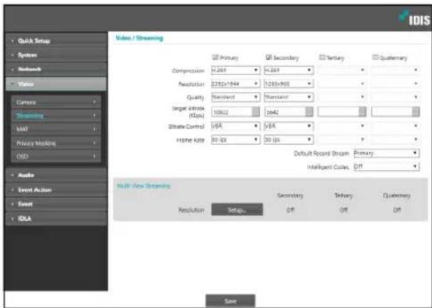Open Primary Frame Rate dropdown

coord(236,140)
